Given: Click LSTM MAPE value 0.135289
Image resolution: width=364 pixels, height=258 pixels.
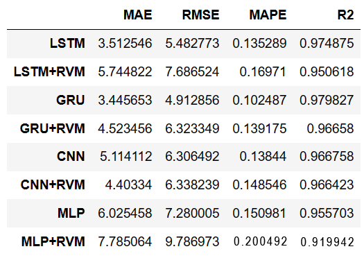Looking at the screenshot, I should click(x=259, y=44).
